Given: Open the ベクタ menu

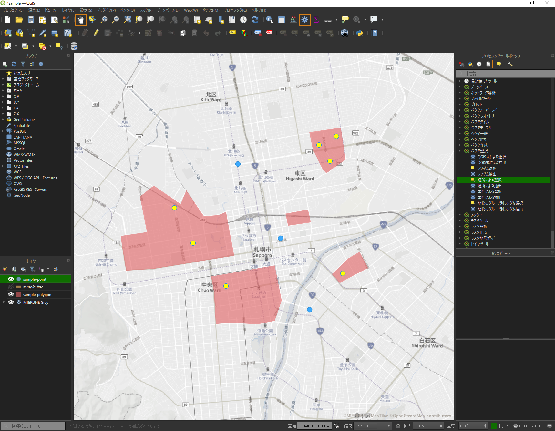Looking at the screenshot, I should [x=128, y=10].
